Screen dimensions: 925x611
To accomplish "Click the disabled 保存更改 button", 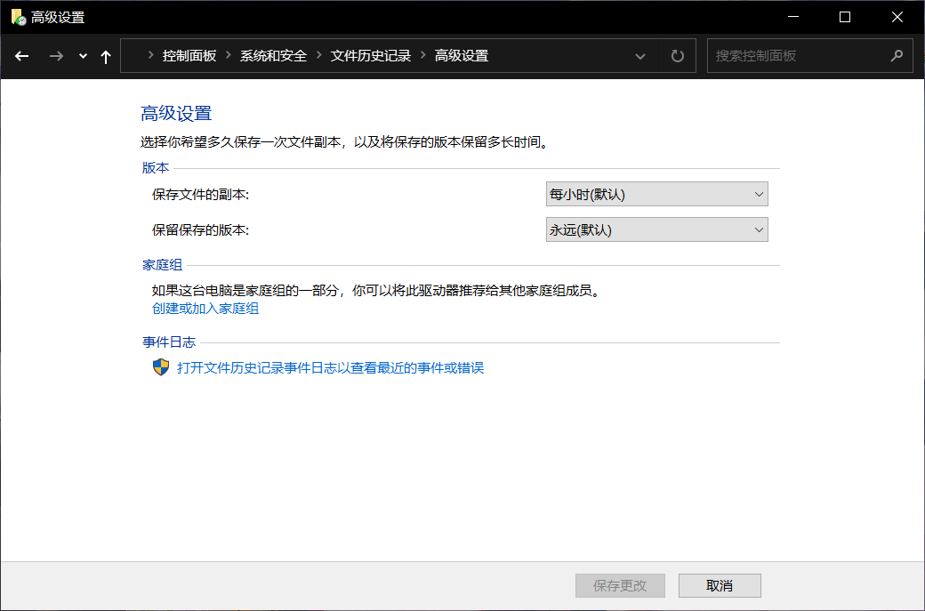I will click(x=620, y=585).
